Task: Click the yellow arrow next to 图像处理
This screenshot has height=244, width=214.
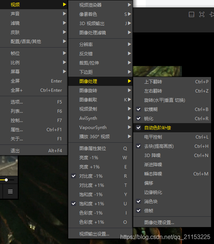Action: 130,81
